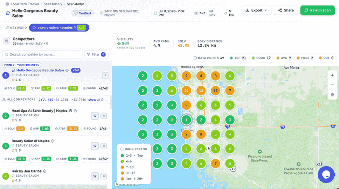
Task: Click the verified check beside Head Spa name
Action: click(x=75, y=111)
